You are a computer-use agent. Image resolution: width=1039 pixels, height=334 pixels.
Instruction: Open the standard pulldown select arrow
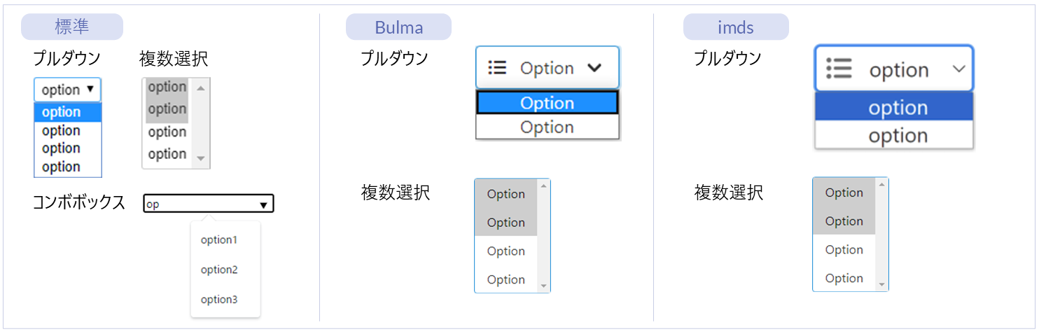[90, 90]
